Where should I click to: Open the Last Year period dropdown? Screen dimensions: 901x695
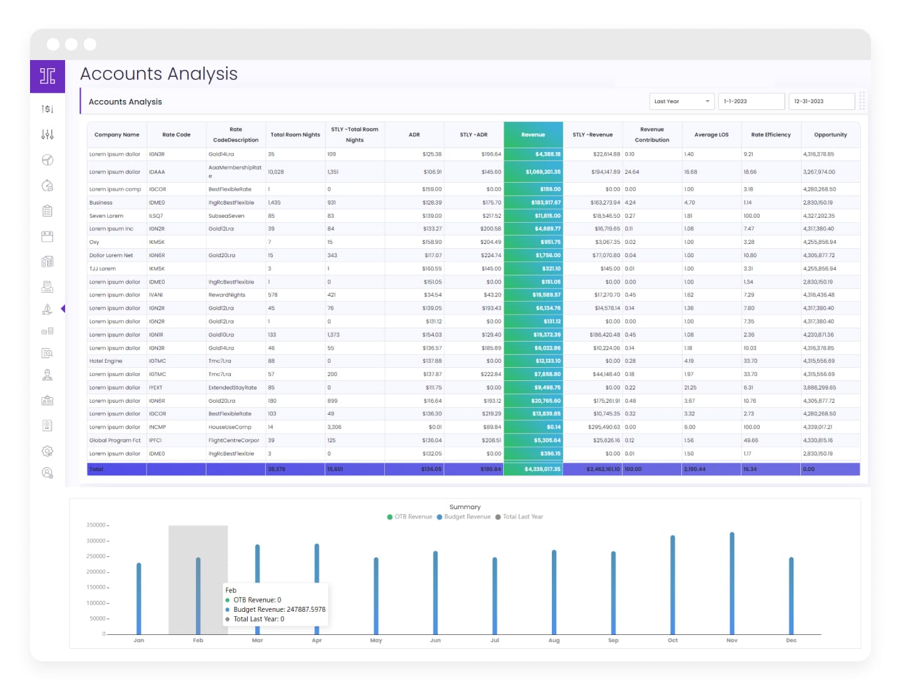(681, 101)
